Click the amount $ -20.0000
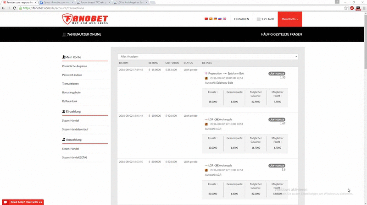The height and width of the screenshot is (205, 367). tap(155, 162)
